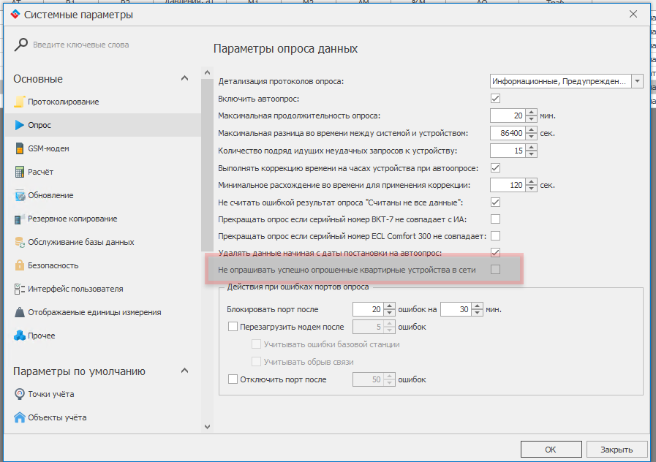Enable Отключить порт после checkbox
The image size is (656, 462).
click(233, 379)
